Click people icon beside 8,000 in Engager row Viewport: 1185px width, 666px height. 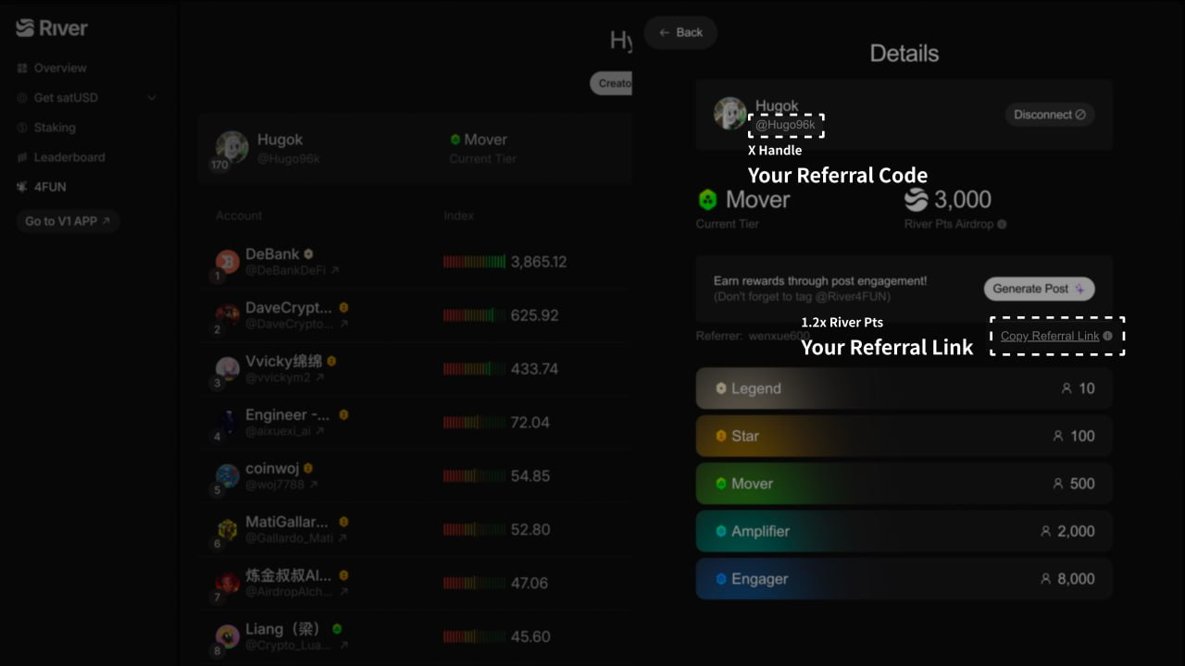(1045, 579)
